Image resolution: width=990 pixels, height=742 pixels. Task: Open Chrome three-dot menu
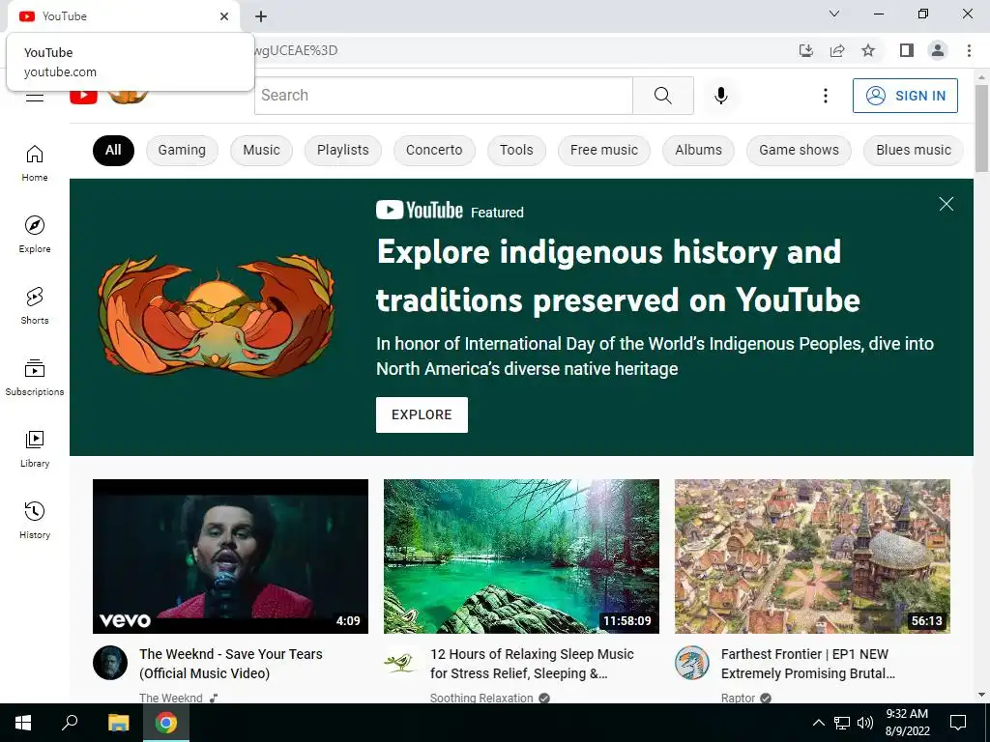(x=969, y=50)
